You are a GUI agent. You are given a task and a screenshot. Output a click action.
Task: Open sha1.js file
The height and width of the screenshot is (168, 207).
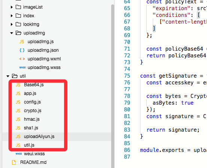(x=31, y=128)
